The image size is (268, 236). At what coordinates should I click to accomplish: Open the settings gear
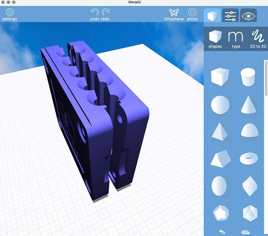pyautogui.click(x=10, y=14)
